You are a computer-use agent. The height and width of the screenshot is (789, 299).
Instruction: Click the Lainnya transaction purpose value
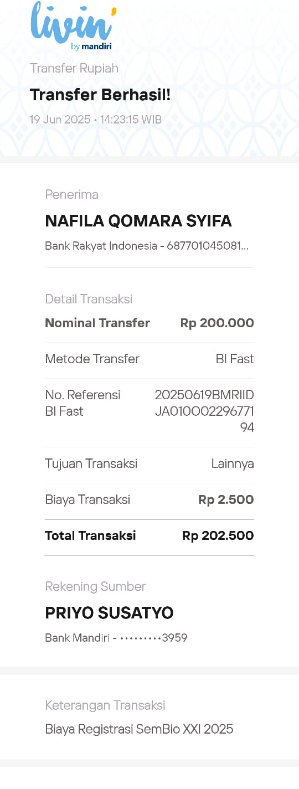(233, 463)
